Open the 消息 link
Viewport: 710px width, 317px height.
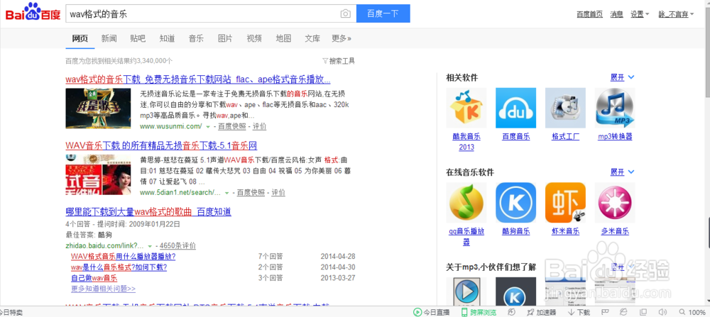point(617,14)
